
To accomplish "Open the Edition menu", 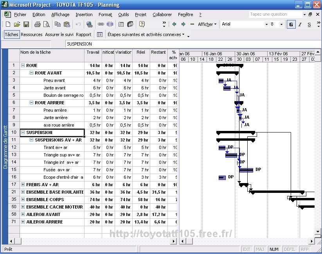I will point(39,15).
